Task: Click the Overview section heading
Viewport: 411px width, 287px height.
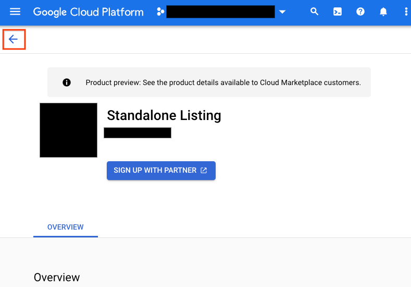Action: click(x=57, y=278)
